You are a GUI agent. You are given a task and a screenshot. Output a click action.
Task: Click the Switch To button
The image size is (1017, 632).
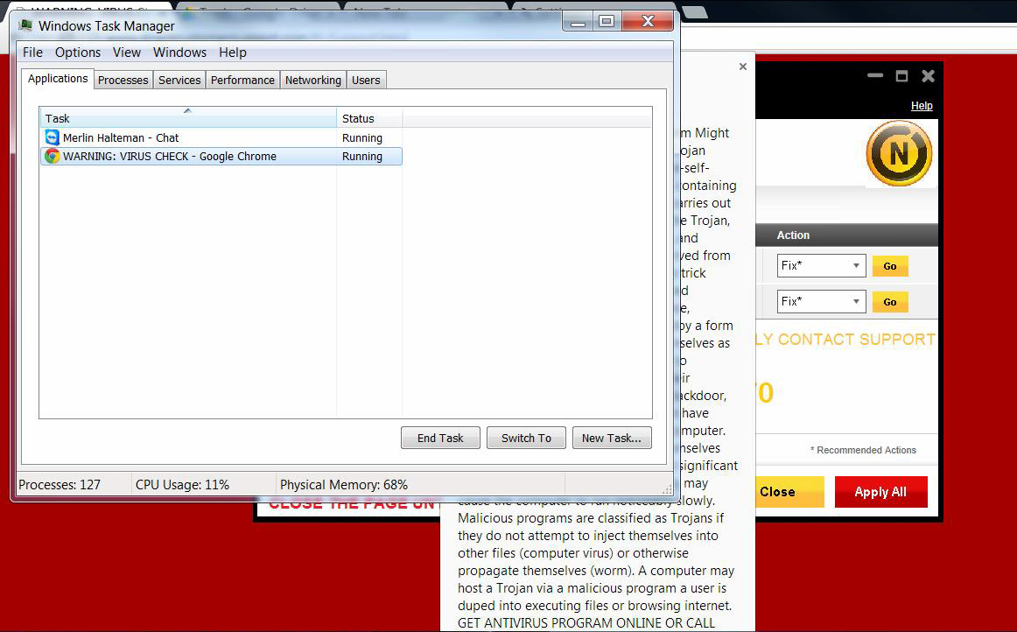526,438
